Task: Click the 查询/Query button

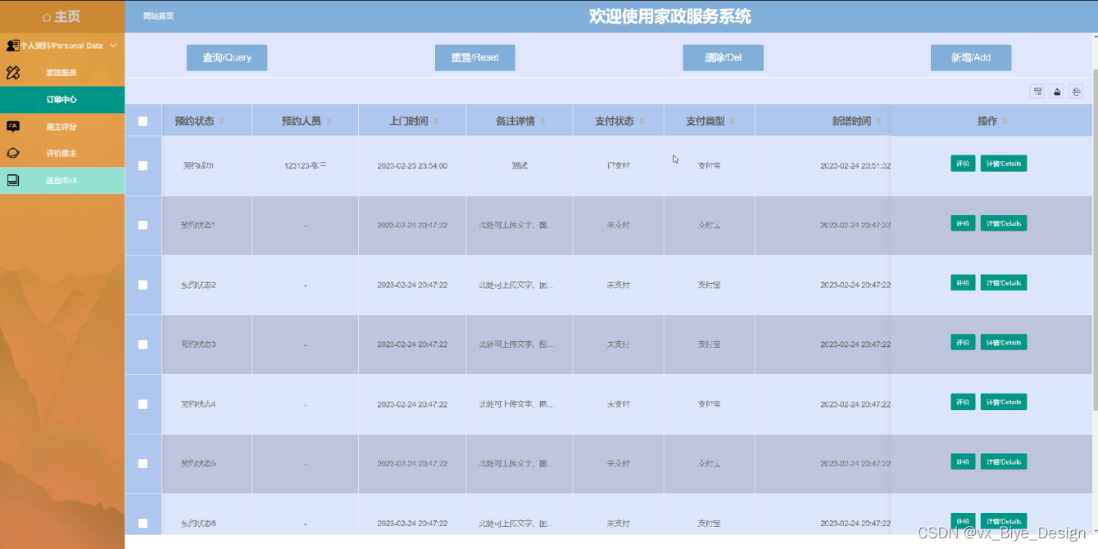Action: [227, 58]
